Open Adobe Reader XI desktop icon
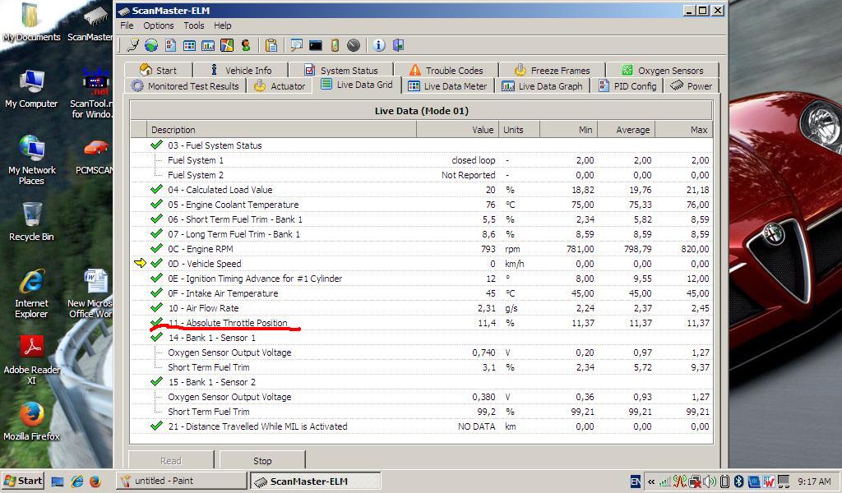 (31, 361)
